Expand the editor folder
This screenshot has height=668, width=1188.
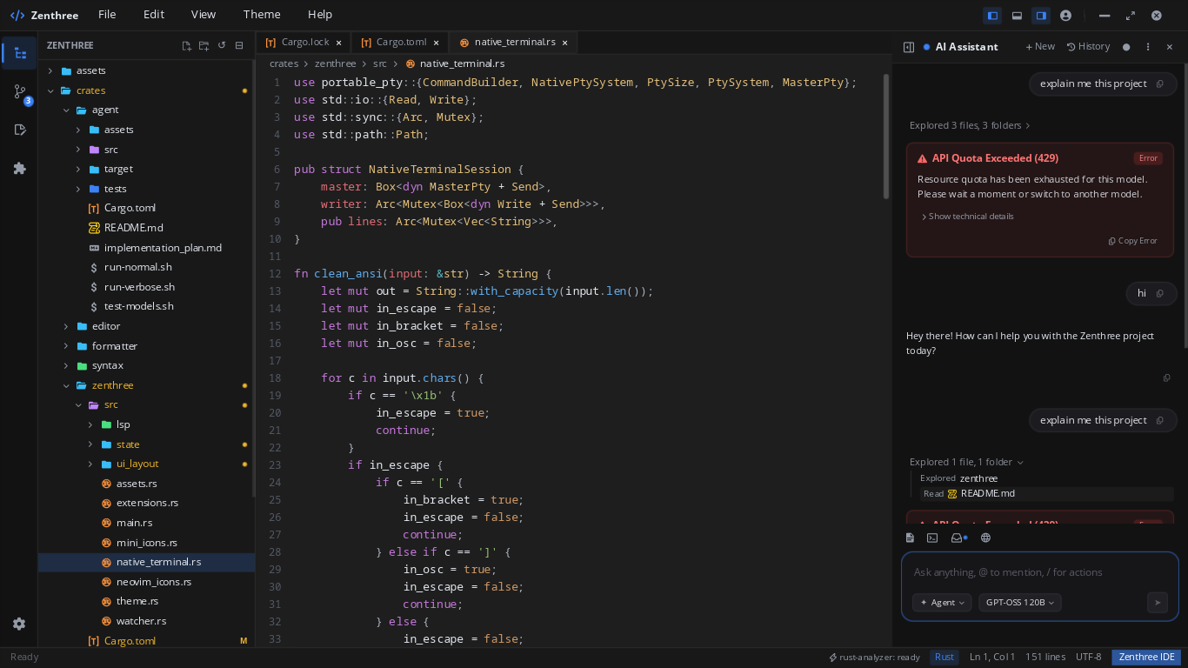click(146, 326)
